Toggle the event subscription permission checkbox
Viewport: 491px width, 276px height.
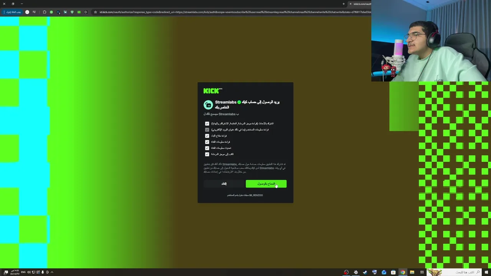[207, 123]
